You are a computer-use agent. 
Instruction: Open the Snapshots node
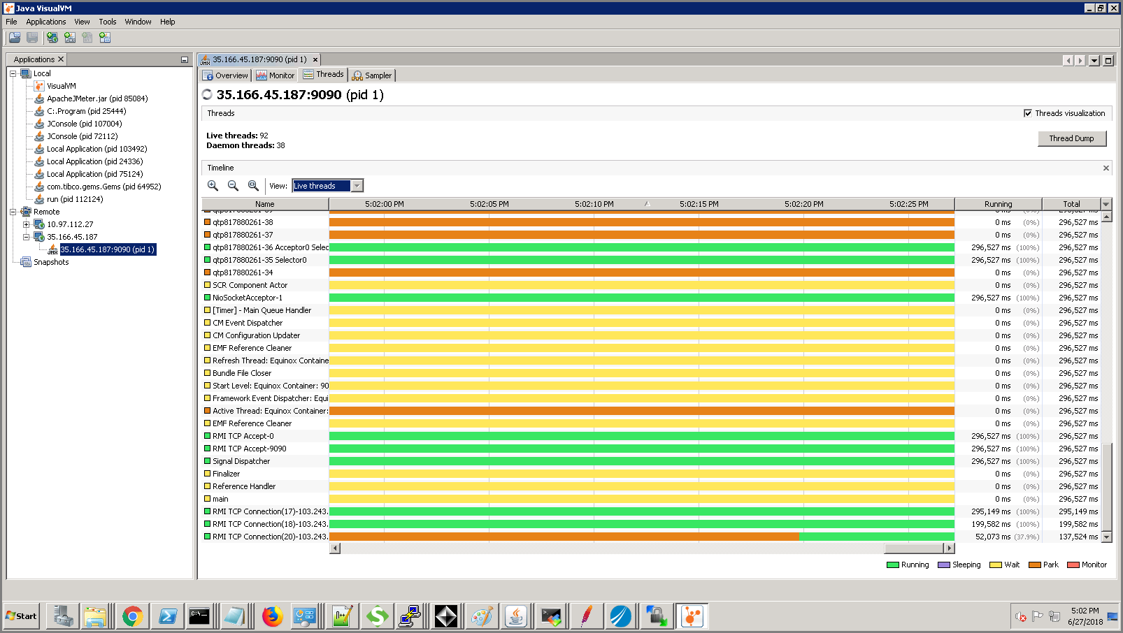point(51,262)
